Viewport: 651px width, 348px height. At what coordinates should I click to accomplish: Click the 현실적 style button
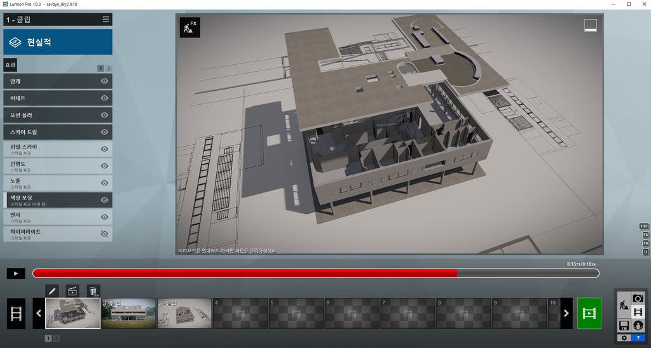(x=58, y=42)
